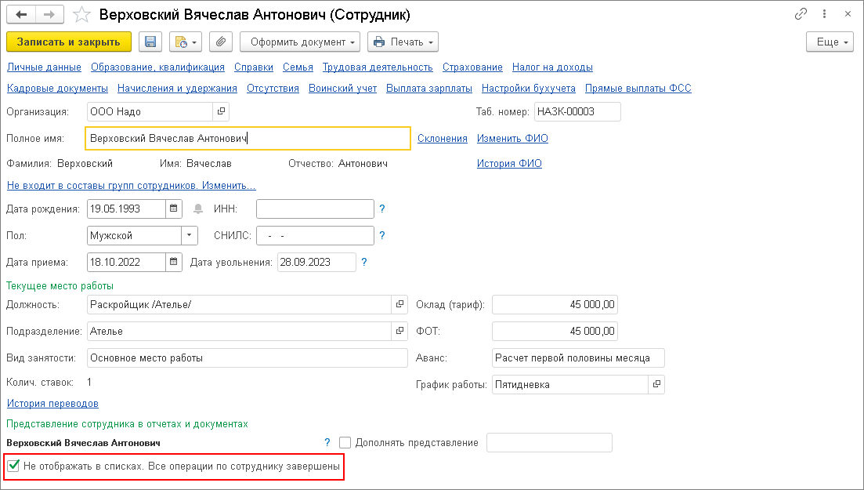
Task: Click the Таб. номер field
Action: [x=577, y=111]
